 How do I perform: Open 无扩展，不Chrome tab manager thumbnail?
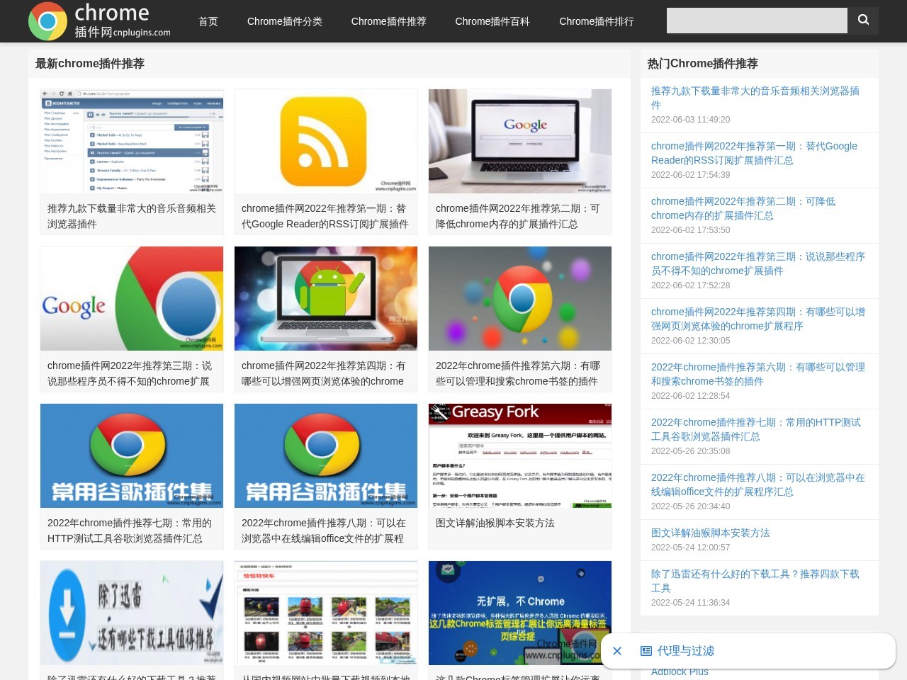520,613
